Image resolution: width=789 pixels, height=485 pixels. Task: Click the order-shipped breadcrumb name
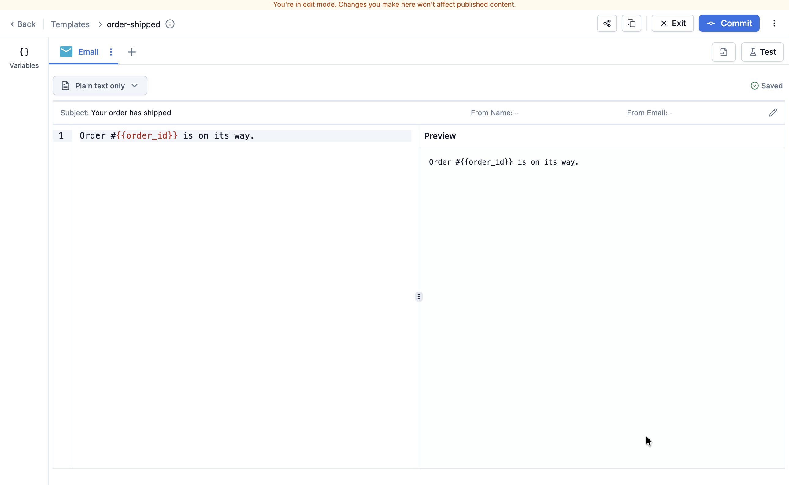click(x=133, y=24)
